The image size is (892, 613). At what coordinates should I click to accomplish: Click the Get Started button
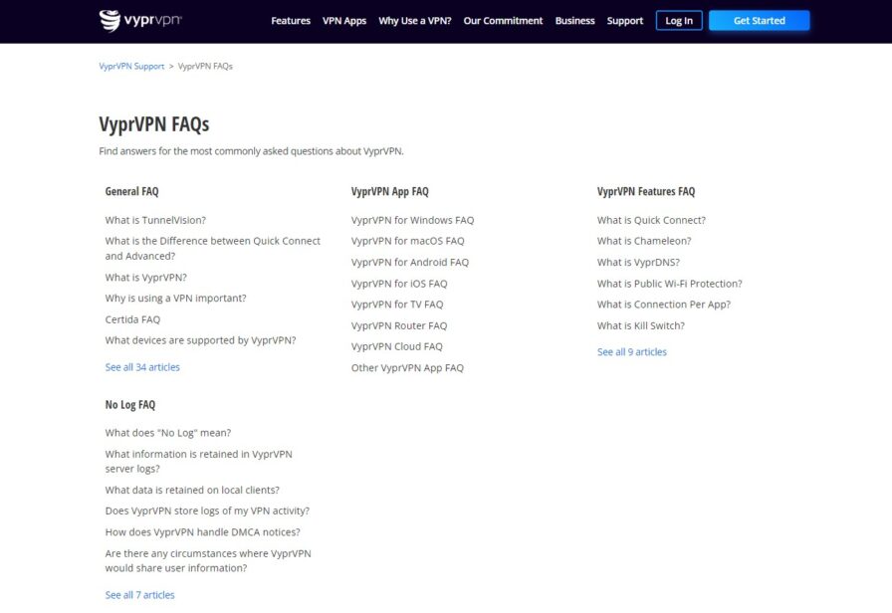[x=759, y=21]
